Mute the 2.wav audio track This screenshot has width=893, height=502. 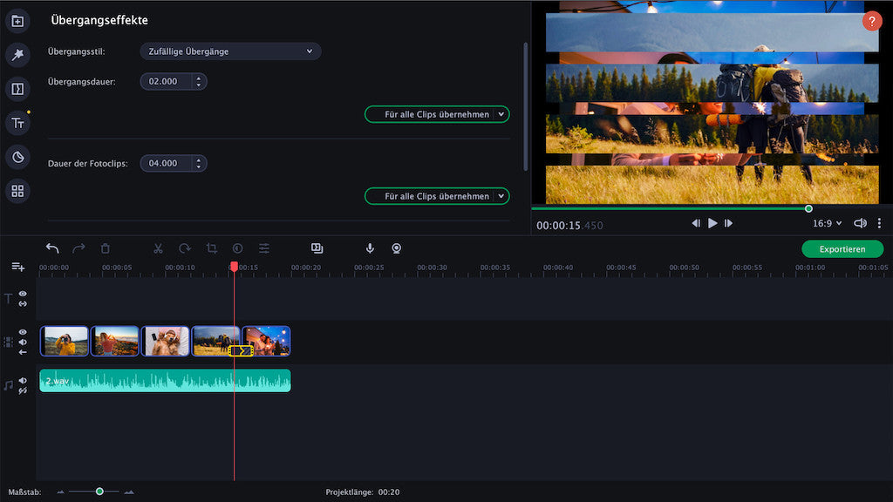click(23, 380)
